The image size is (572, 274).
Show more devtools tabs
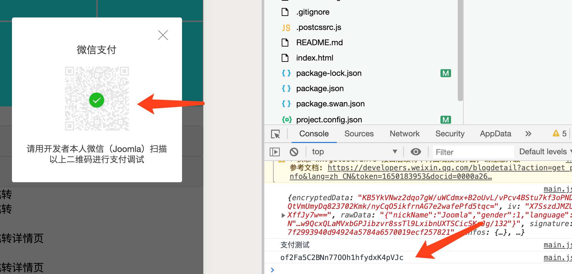[528, 134]
